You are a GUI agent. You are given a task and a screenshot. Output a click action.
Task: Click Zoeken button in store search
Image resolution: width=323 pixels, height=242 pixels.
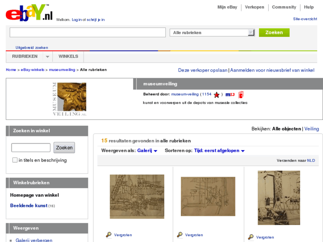pyautogui.click(x=64, y=148)
